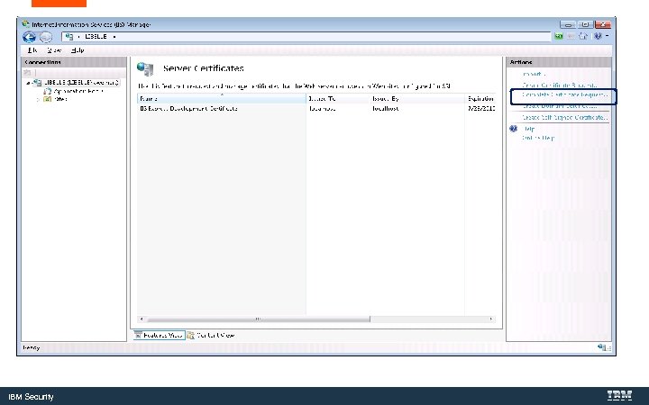Click the Content View tab icon
This screenshot has height=405, width=649.
click(x=191, y=335)
